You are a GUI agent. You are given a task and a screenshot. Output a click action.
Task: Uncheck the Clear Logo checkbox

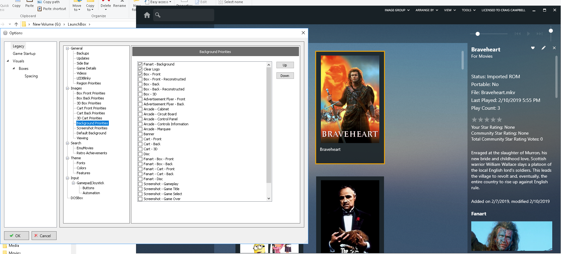tap(140, 69)
